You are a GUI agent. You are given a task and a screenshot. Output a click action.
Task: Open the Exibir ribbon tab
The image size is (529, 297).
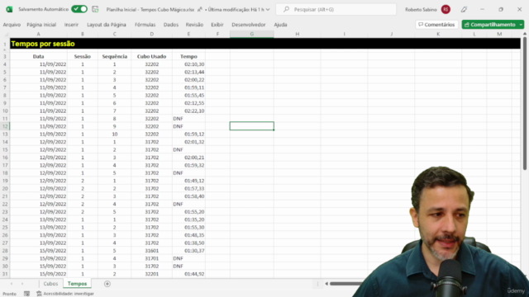[x=217, y=25]
